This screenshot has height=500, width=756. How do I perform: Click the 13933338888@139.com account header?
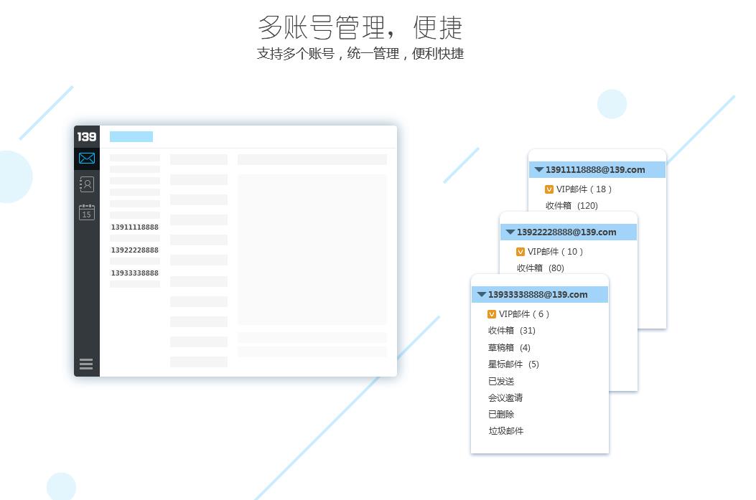click(539, 294)
